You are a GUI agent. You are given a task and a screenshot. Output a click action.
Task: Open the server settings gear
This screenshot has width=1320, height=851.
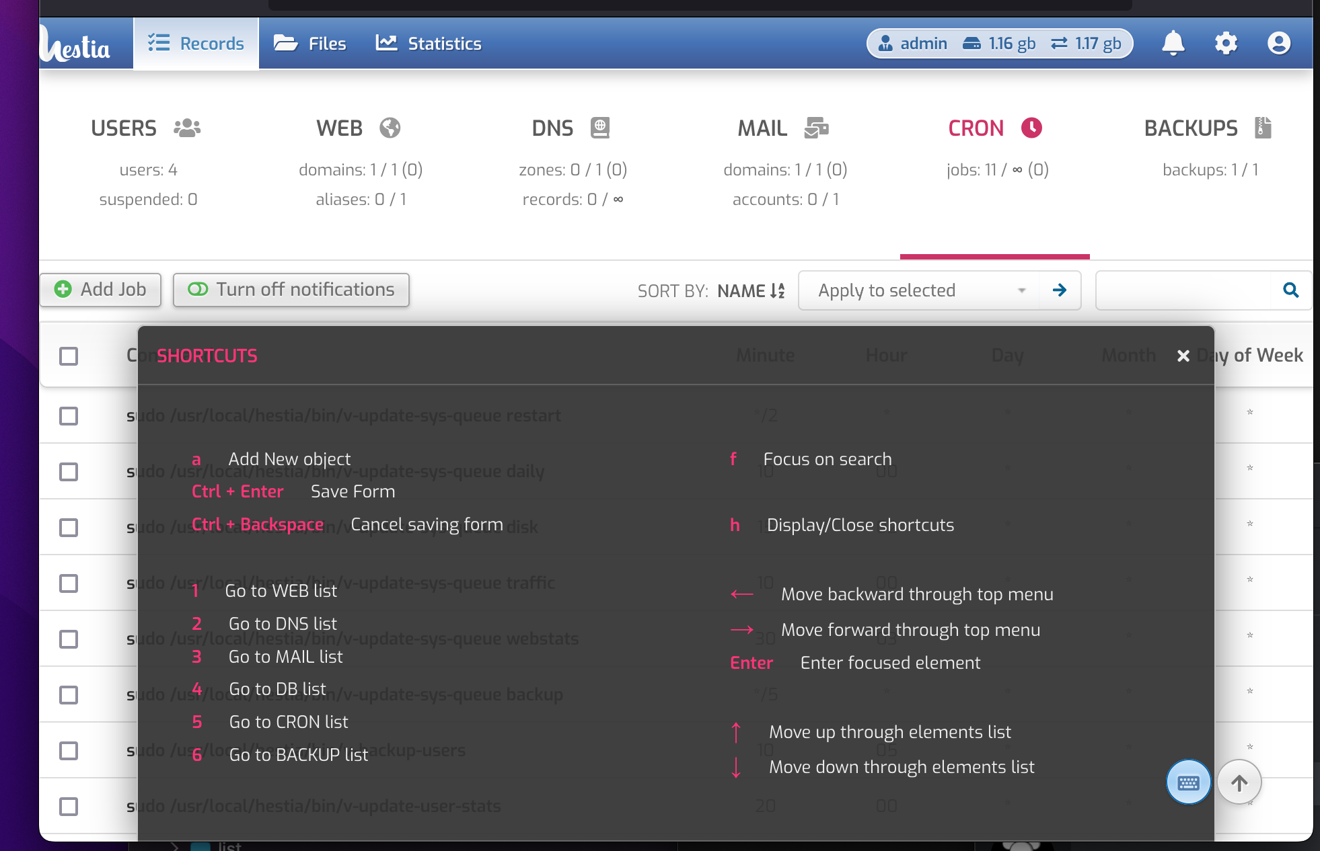coord(1226,42)
